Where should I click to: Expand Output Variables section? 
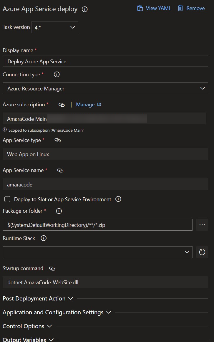(x=28, y=340)
